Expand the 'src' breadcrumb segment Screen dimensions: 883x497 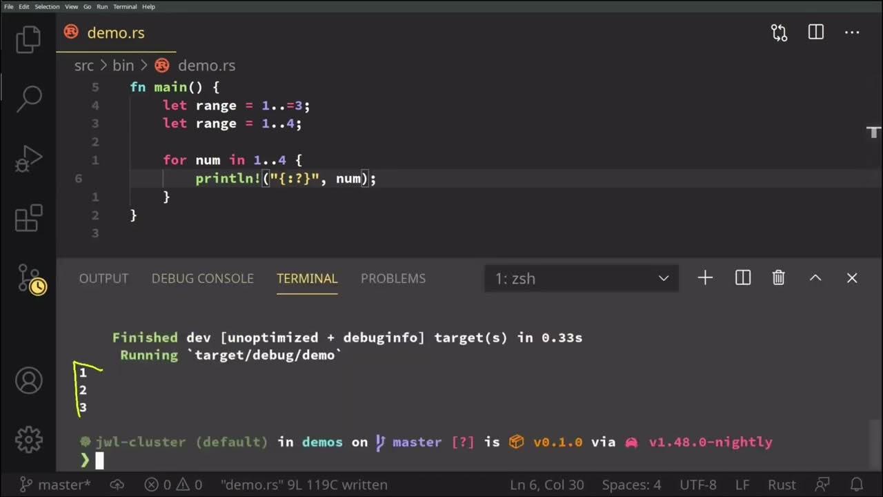pos(83,66)
